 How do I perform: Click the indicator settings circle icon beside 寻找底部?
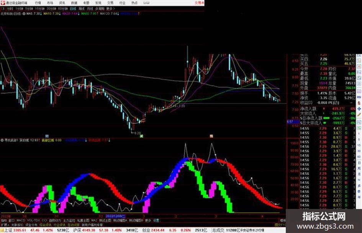(x=2, y=140)
